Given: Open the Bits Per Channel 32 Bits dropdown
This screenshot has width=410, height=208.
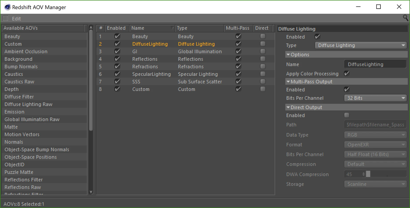Looking at the screenshot, I should (x=375, y=98).
